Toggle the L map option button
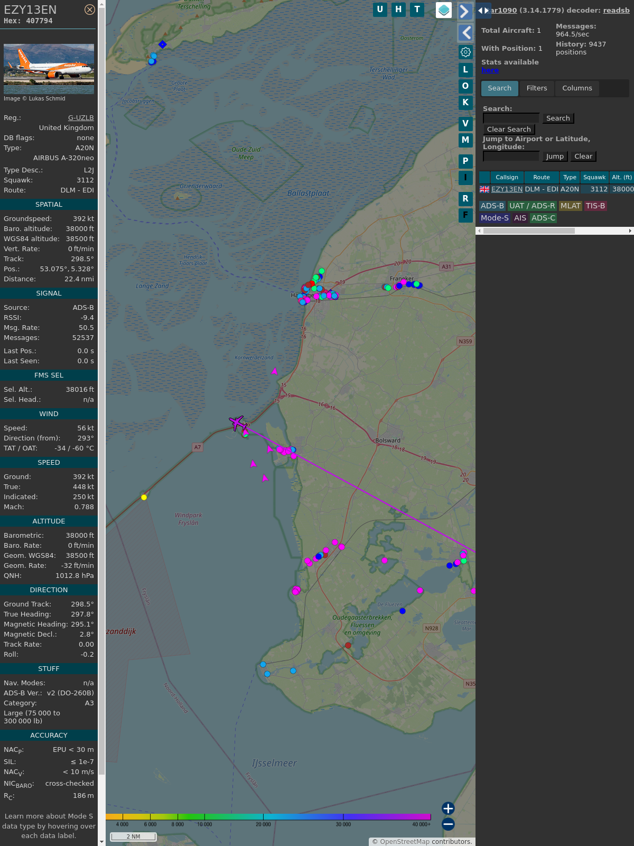The image size is (634, 846). [465, 69]
